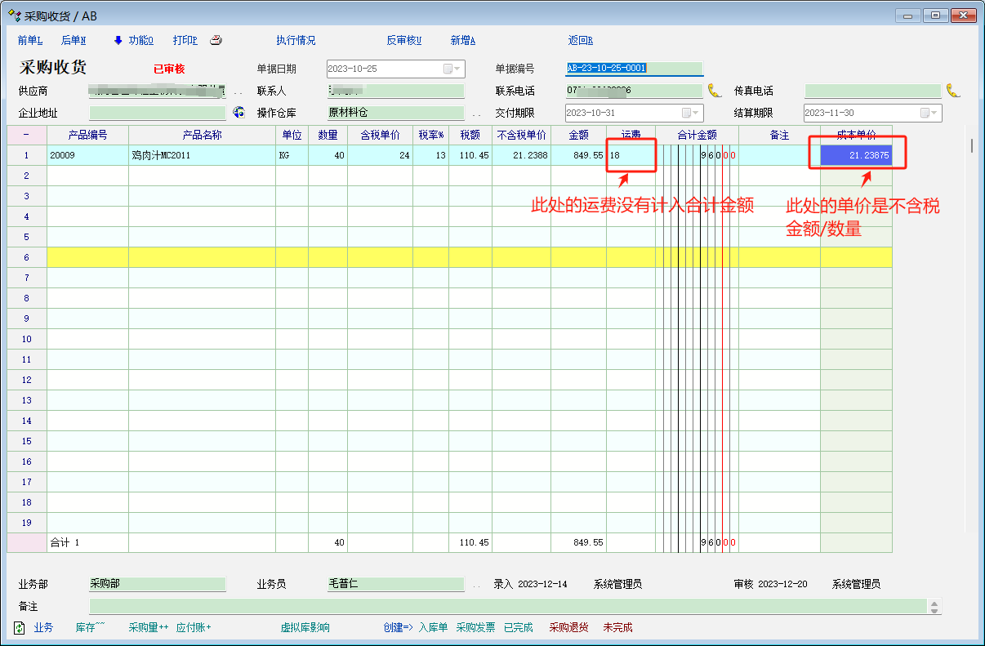The image size is (985, 646).
Task: Click the printer icon beside 打印
Action: click(216, 41)
